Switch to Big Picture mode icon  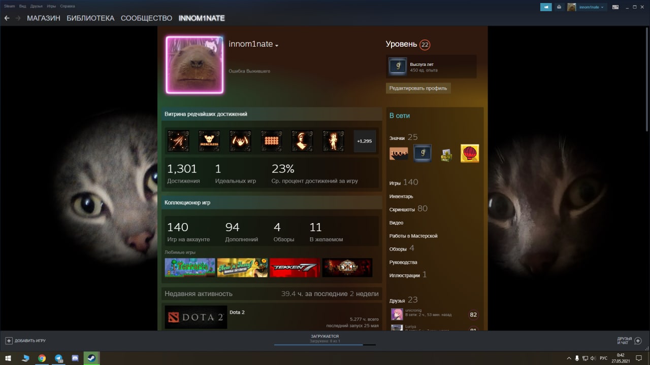(x=615, y=7)
